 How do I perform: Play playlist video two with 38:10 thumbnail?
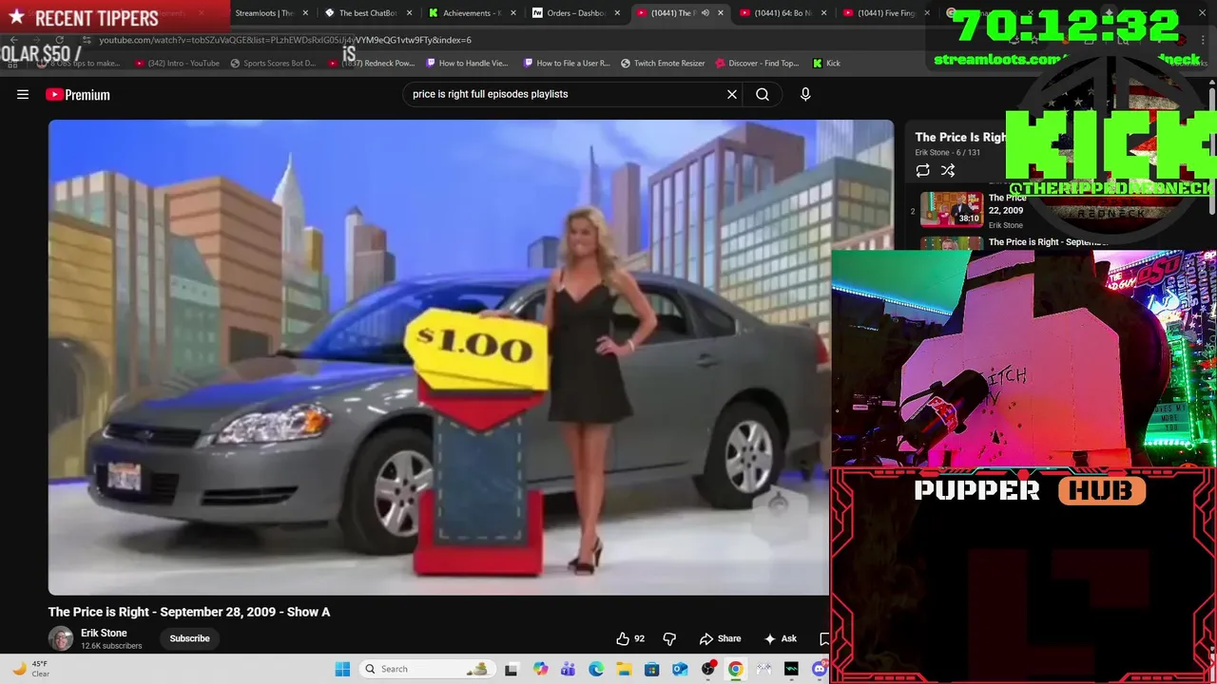[952, 209]
